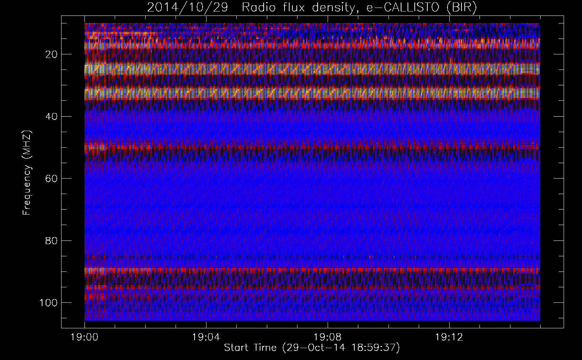Click the 60 MHz frequency label
This screenshot has height=360, width=582.
coord(51,179)
